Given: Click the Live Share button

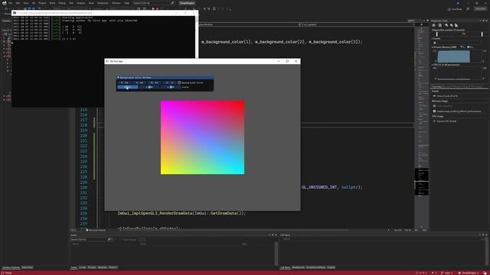Looking at the screenshot, I should (x=455, y=9).
